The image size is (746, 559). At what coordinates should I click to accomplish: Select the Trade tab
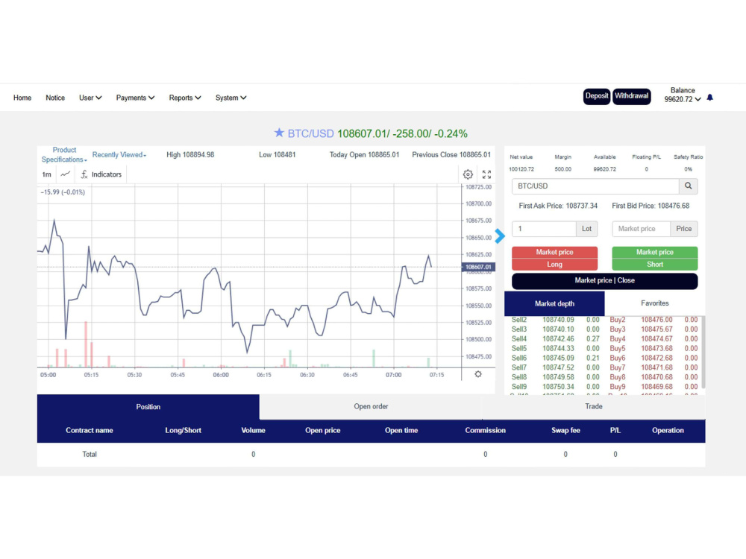click(x=593, y=406)
